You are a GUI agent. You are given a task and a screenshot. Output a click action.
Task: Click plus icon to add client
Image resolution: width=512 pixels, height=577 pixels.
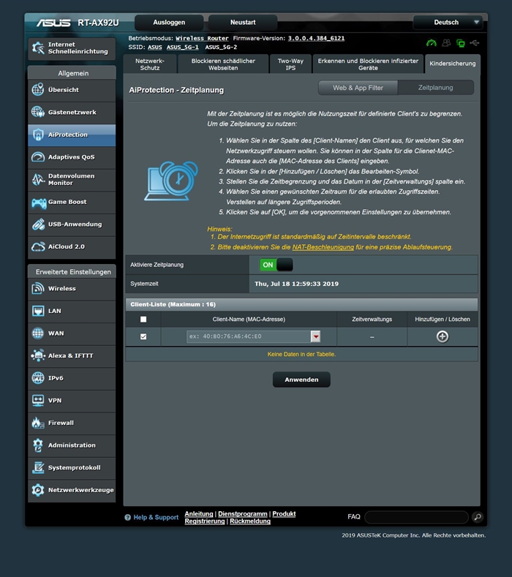[x=442, y=336]
